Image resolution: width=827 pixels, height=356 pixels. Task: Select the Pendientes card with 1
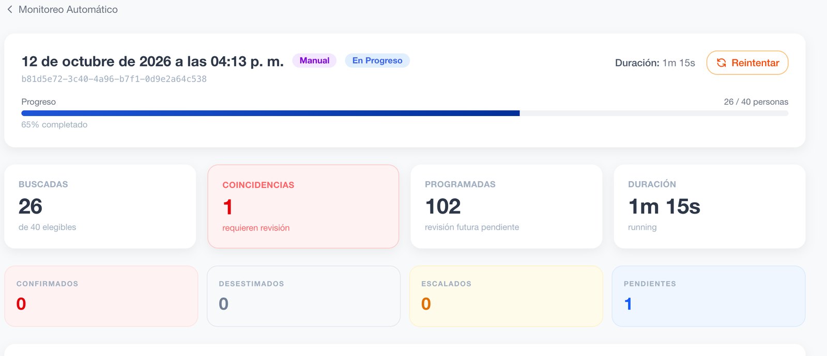pyautogui.click(x=709, y=296)
